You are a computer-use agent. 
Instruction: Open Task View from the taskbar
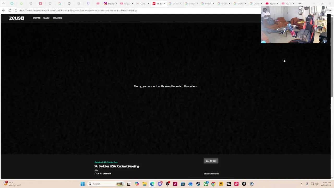coord(129,184)
